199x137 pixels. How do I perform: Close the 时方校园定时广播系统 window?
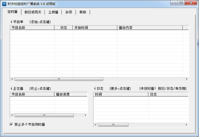pyautogui.click(x=191, y=3)
